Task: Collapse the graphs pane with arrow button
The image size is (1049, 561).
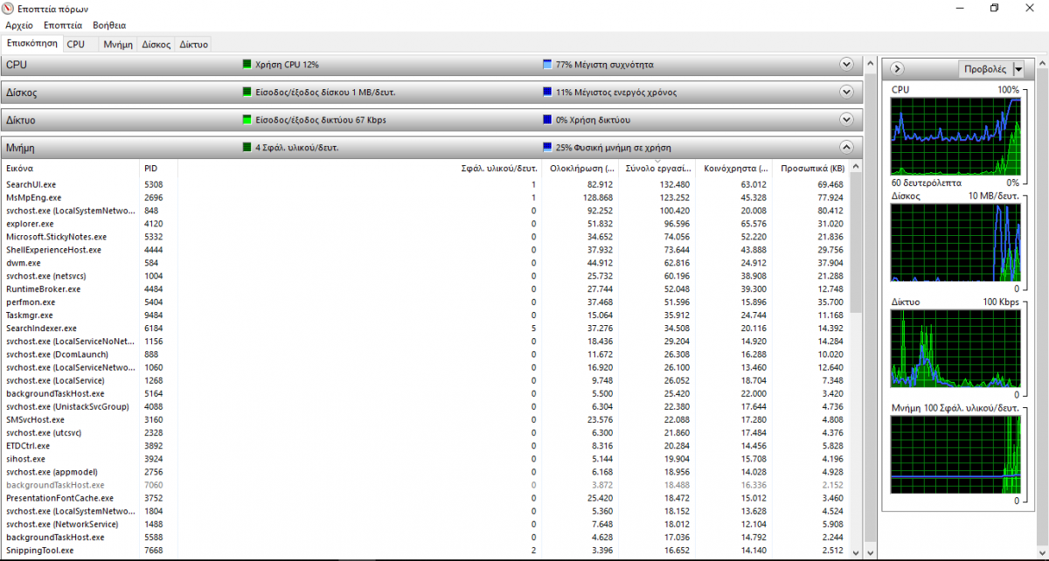Action: coord(898,69)
